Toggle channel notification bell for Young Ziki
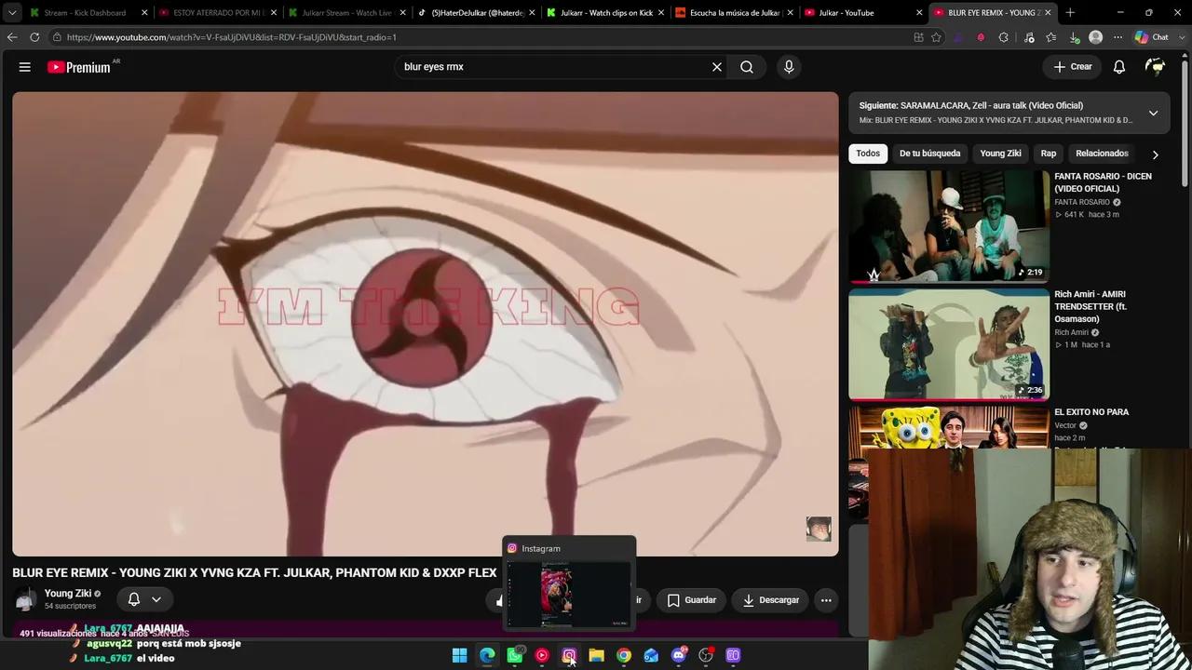1192x670 pixels. (x=134, y=599)
